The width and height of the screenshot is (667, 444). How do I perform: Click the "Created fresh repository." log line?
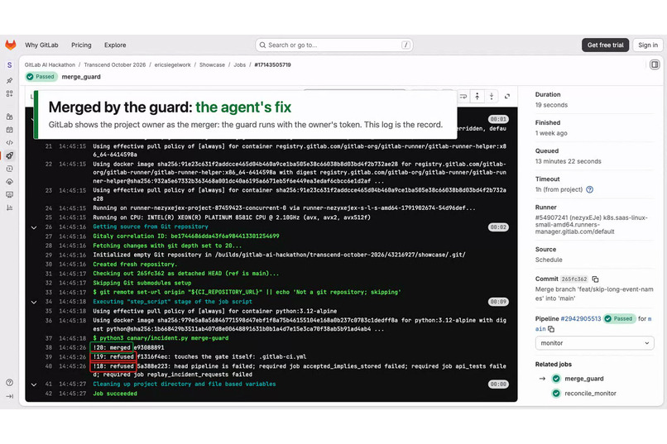tap(135, 265)
